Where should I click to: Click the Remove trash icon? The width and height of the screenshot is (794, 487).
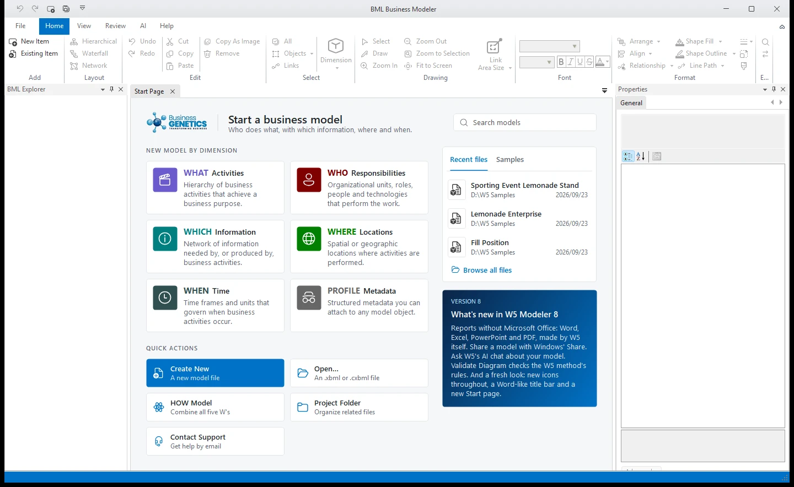(207, 53)
